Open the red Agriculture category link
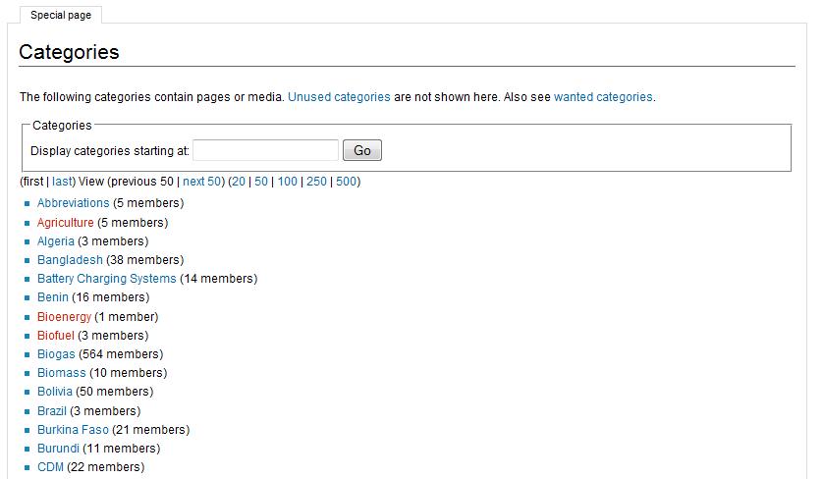The height and width of the screenshot is (479, 823). pos(66,223)
